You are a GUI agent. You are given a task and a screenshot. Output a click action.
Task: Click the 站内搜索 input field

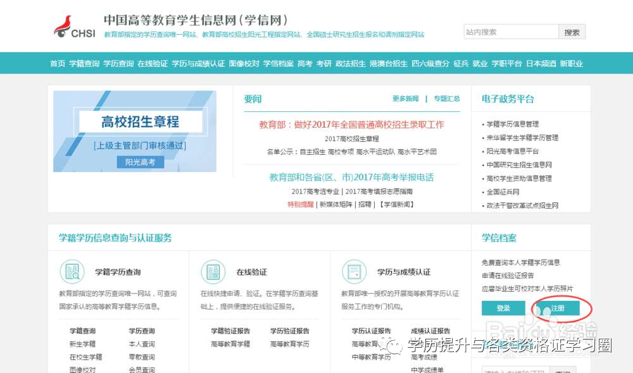(x=510, y=30)
